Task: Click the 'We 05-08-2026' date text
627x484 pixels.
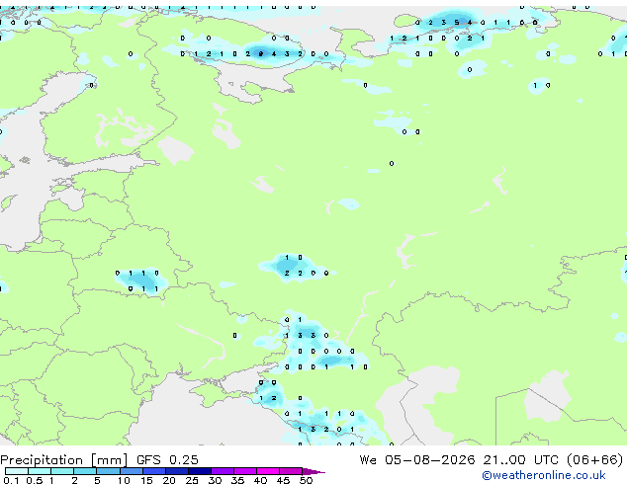Action: click(x=417, y=460)
